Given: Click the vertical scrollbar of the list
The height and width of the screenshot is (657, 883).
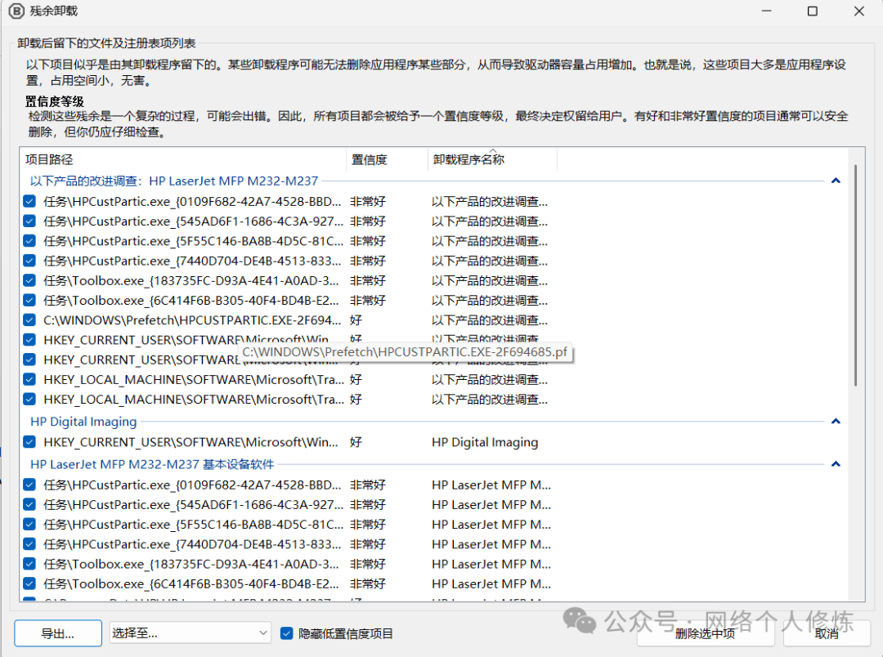Looking at the screenshot, I should (855, 276).
